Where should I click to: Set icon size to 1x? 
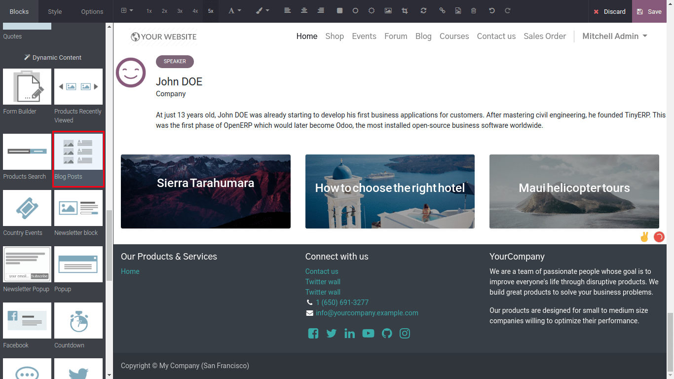tap(149, 11)
